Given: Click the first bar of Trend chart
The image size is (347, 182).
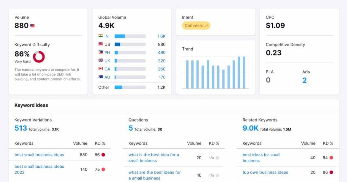Looking at the screenshot, I should 187,74.
